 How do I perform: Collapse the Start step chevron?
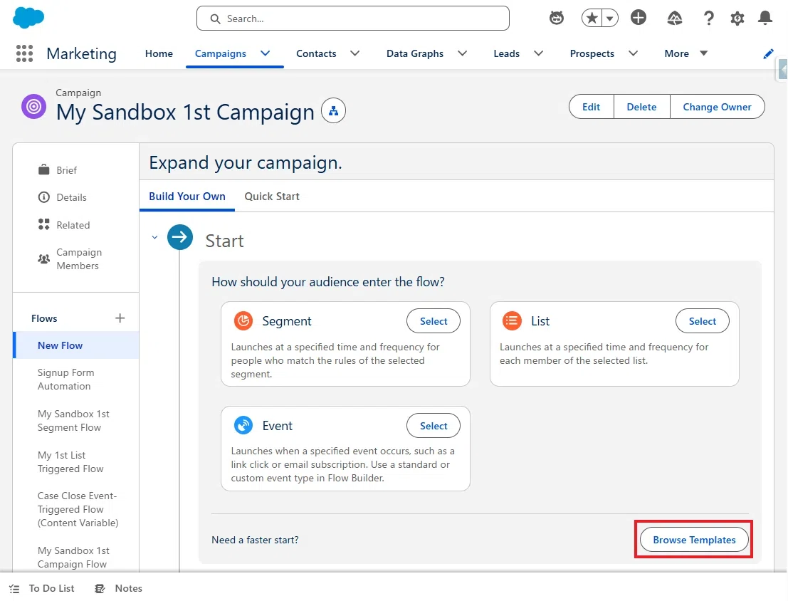pyautogui.click(x=154, y=237)
